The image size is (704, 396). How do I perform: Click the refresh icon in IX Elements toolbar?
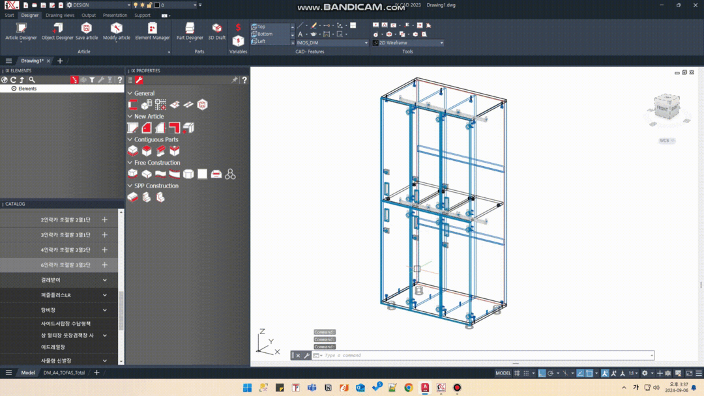tap(13, 80)
